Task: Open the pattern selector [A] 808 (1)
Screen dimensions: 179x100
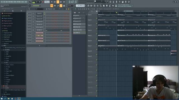Action: (x=80, y=6)
